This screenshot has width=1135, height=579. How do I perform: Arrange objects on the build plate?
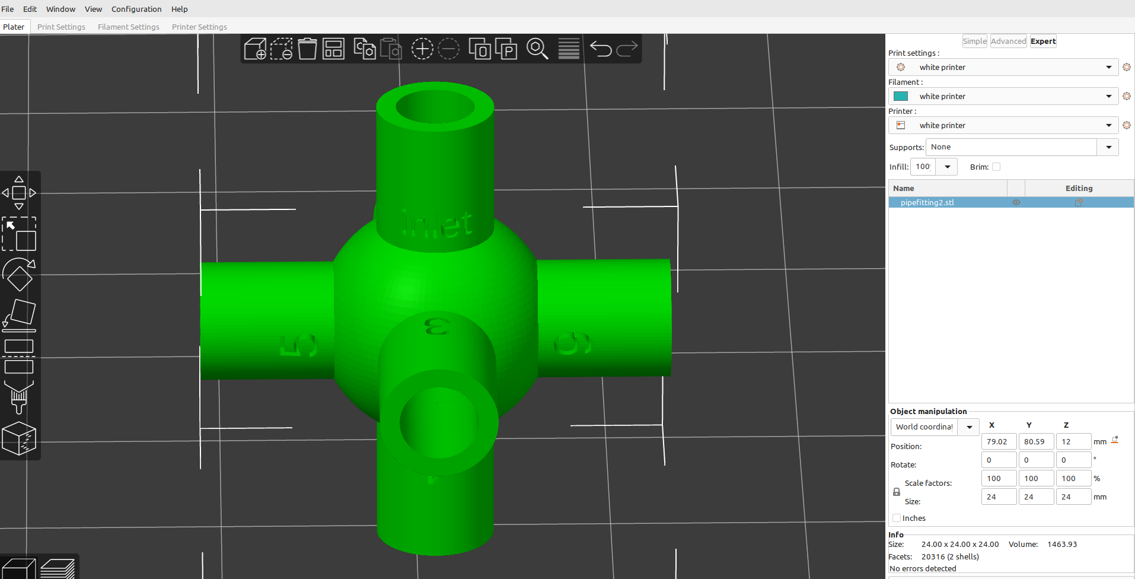coord(333,49)
